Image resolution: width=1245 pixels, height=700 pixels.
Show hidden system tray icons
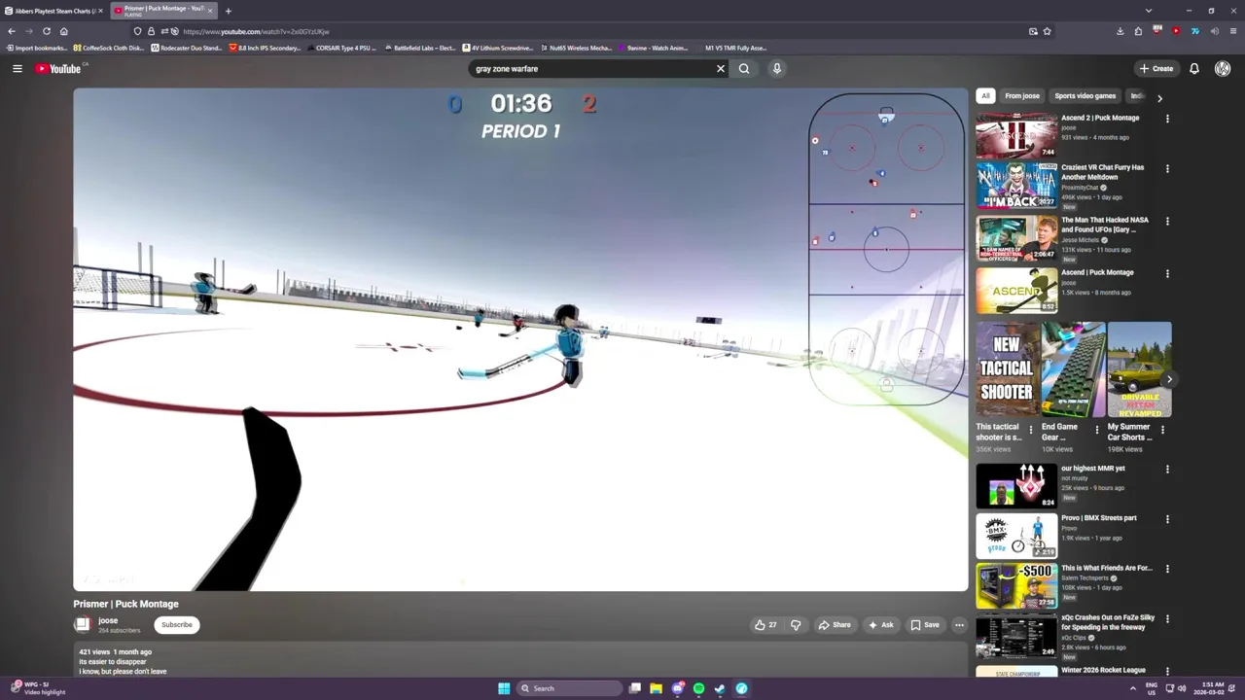[x=1132, y=688]
